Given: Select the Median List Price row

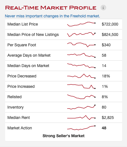Looking at the screenshot, I should 63,24.
